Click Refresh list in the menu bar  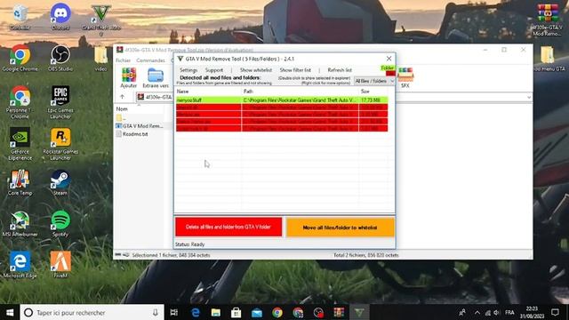click(340, 70)
